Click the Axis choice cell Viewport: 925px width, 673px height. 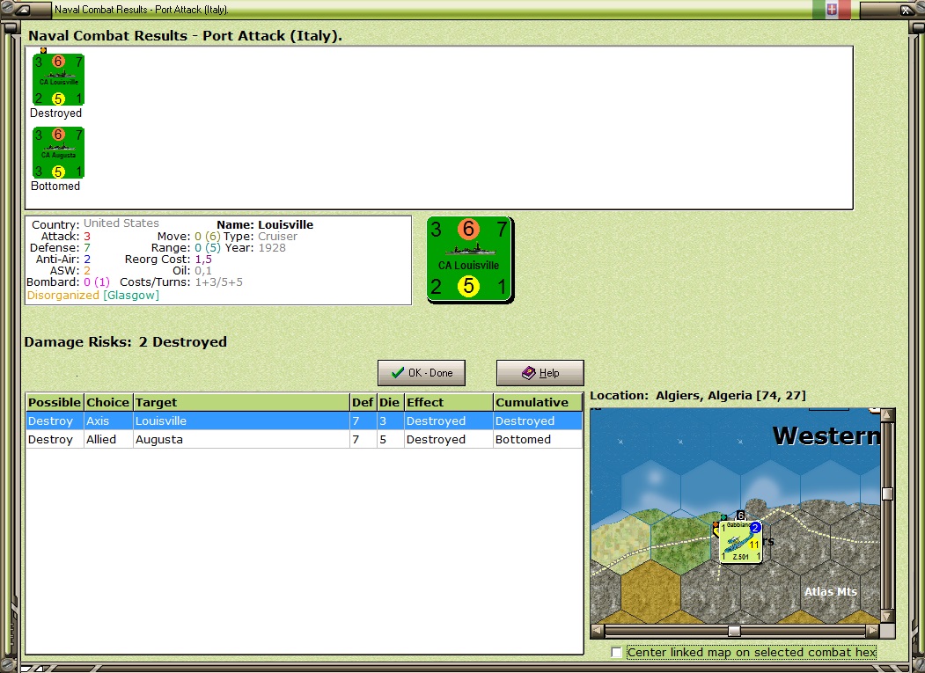(108, 421)
